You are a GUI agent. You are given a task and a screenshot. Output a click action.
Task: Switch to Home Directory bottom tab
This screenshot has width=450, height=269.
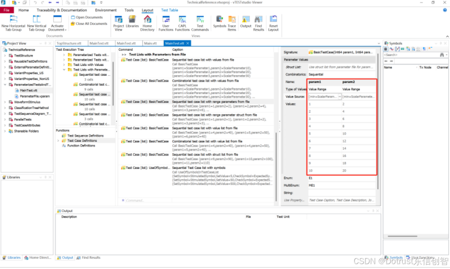coord(38,258)
